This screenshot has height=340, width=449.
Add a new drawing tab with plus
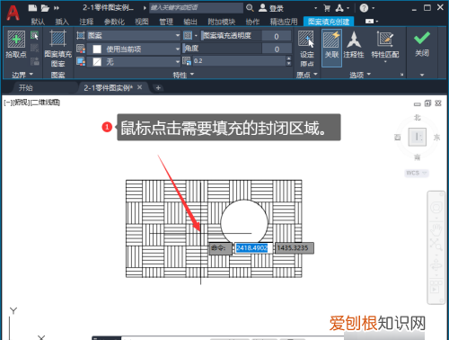coord(158,88)
